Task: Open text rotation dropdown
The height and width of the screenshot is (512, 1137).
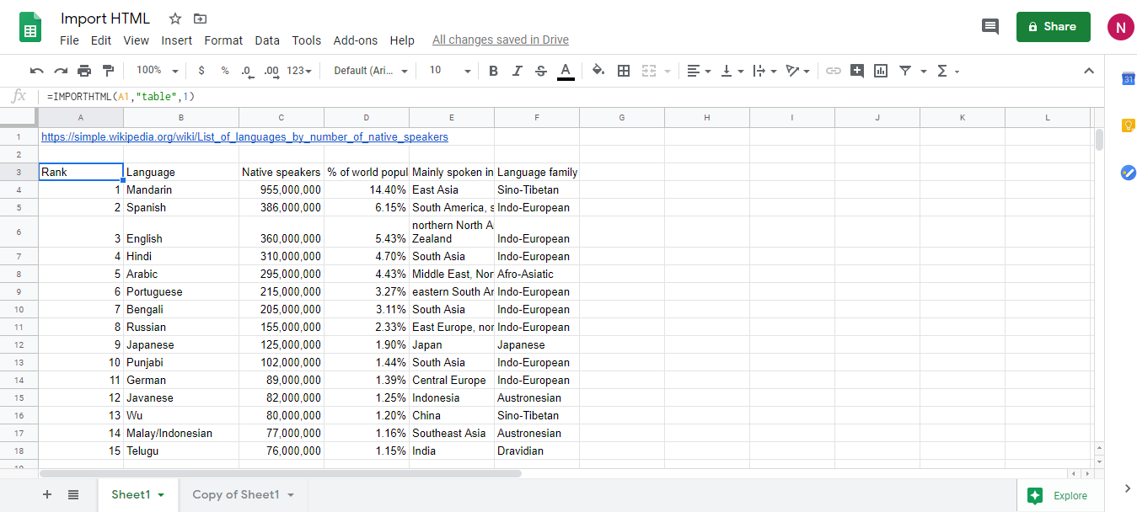Action: point(797,71)
